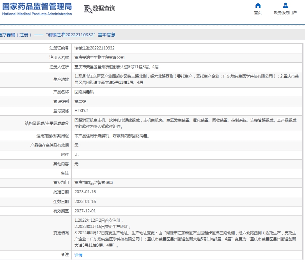Viewport: 305px width, 263px height.
Task: Click the 批准日期 value 2023-01-16
Action: point(85,192)
